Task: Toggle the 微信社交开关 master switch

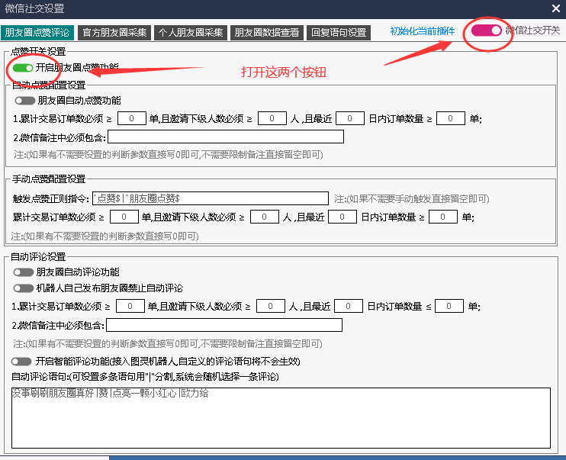Action: tap(487, 31)
